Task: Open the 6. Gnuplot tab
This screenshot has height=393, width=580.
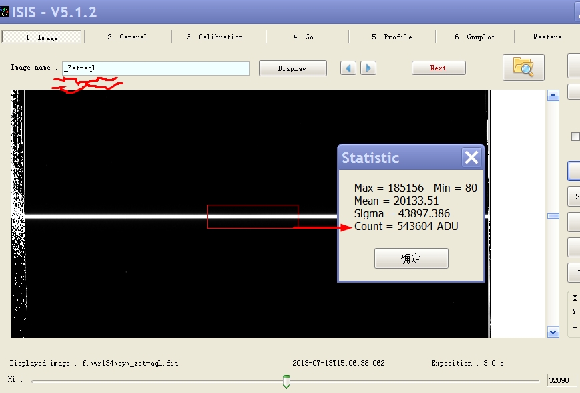Action: click(x=475, y=37)
